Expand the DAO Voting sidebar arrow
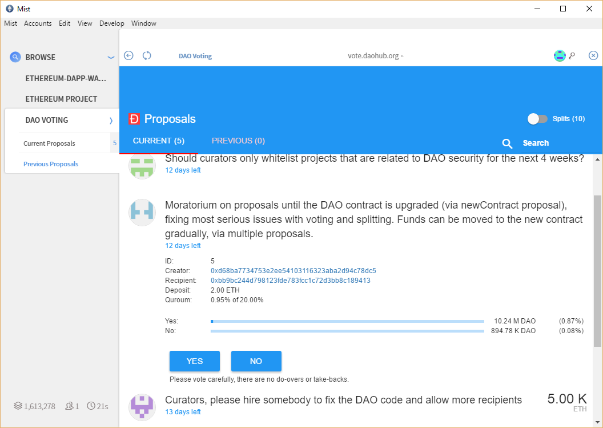Image resolution: width=603 pixels, height=428 pixels. (x=111, y=121)
